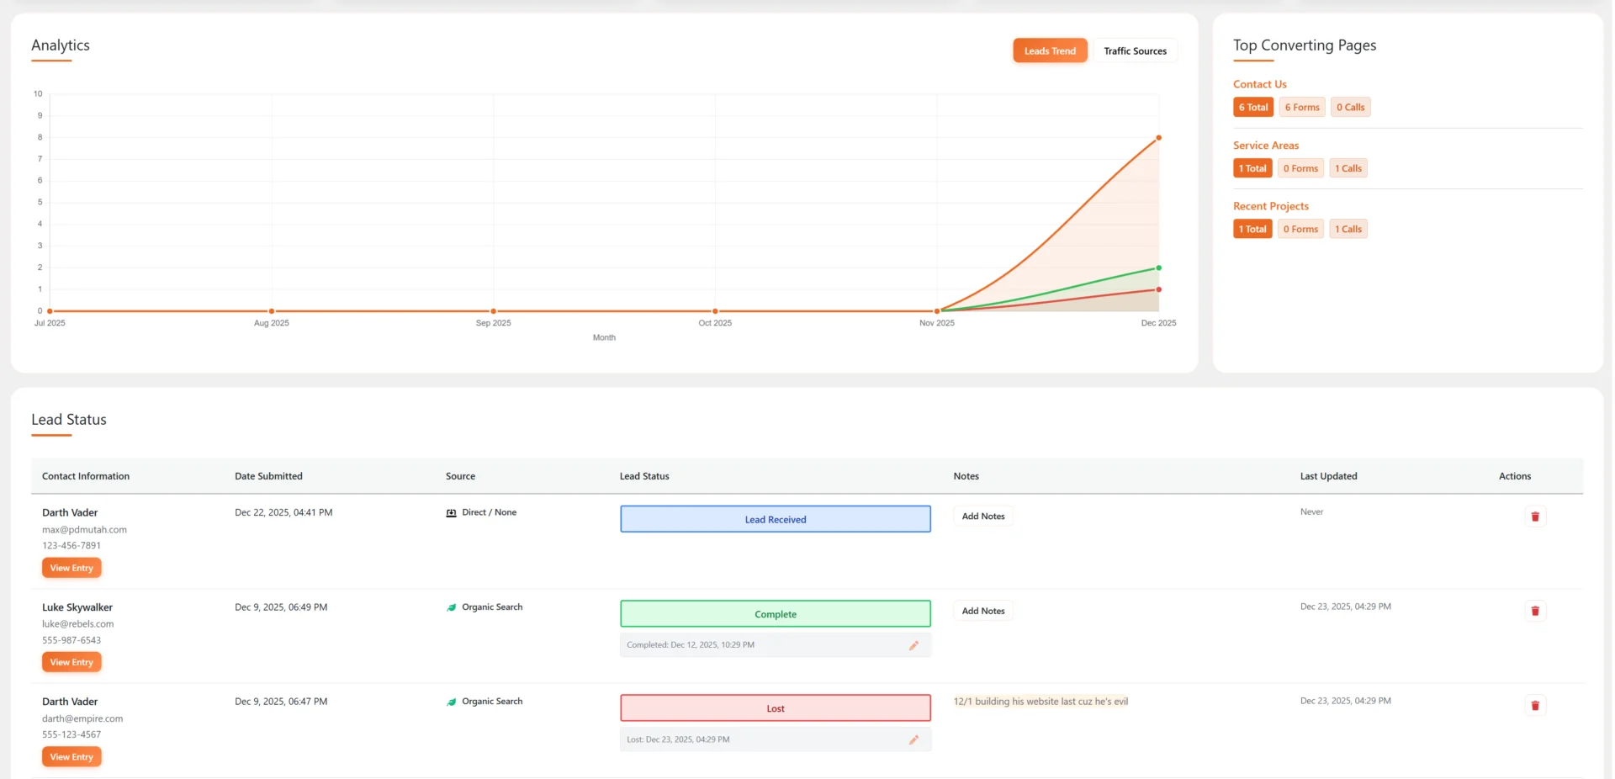Edit the Lost date on Darth Vader's lead

[x=914, y=740]
